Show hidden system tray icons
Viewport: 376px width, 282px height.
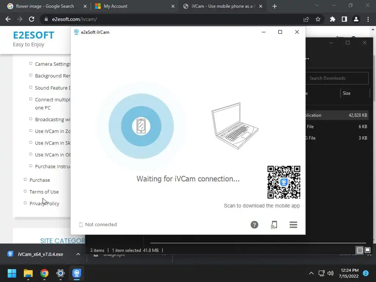[x=311, y=273]
